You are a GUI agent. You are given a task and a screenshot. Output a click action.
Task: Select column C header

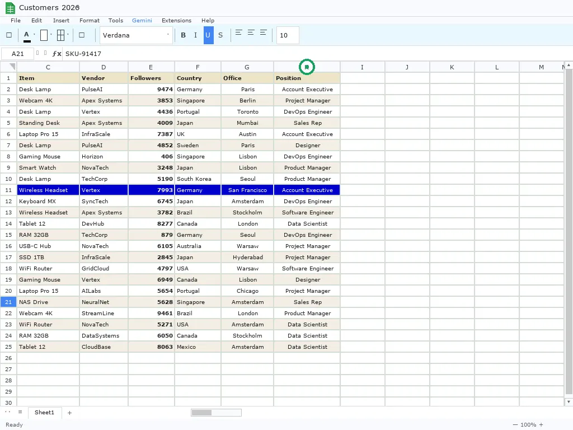[48, 67]
